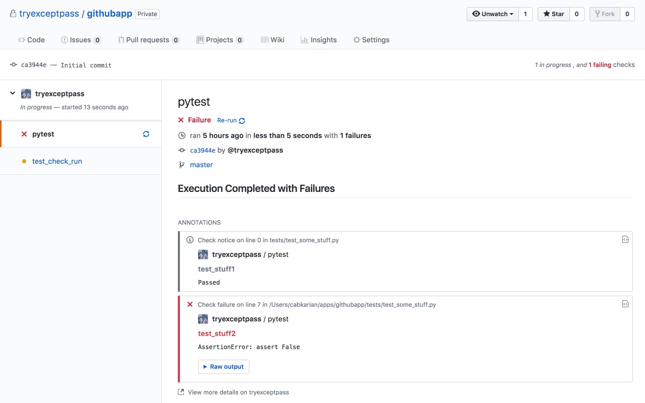Screen dimensions: 645x403
Task: Collapse the tryexceptpass checks list in the sidebar
Action: [x=12, y=93]
